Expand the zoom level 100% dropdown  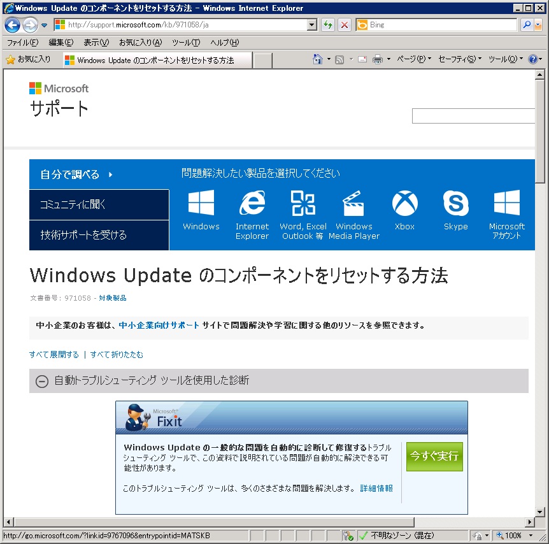(531, 536)
